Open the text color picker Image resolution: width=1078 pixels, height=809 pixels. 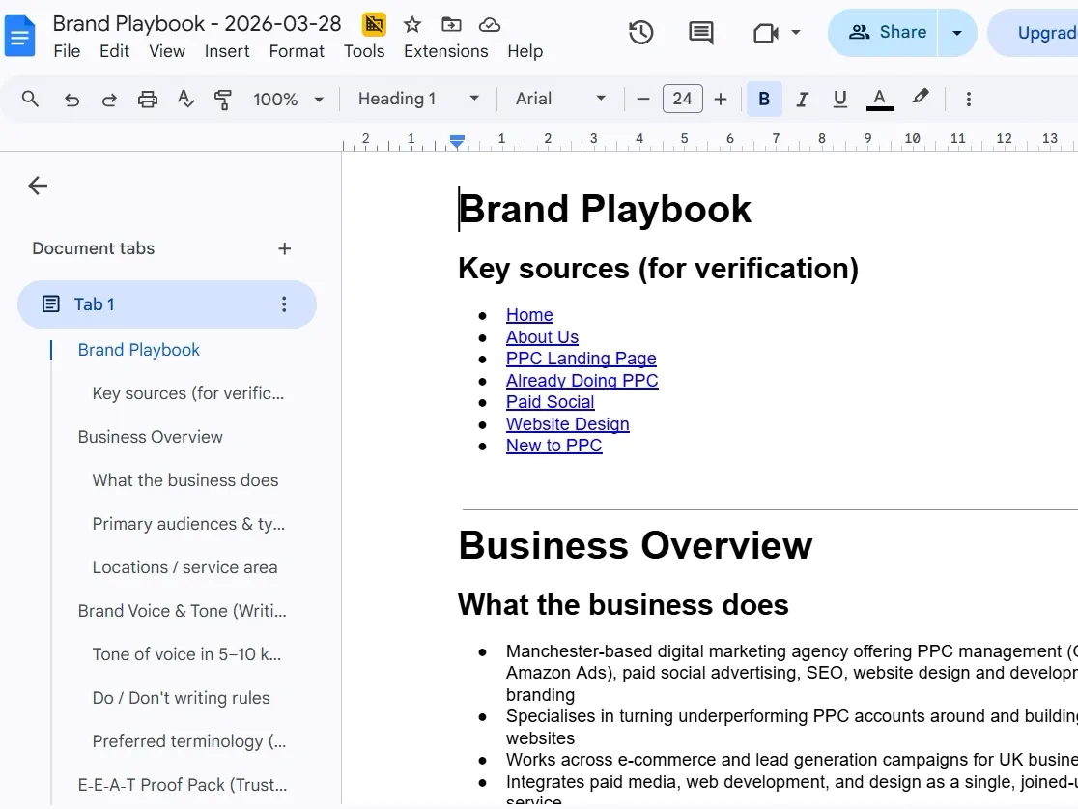877,99
